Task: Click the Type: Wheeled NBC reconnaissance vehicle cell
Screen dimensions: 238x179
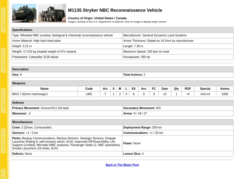Action: pos(67,35)
